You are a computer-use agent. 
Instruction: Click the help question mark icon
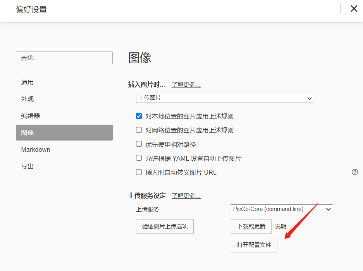pos(354,172)
